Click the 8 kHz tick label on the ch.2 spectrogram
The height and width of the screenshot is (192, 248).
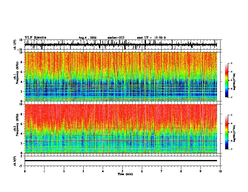(22, 114)
